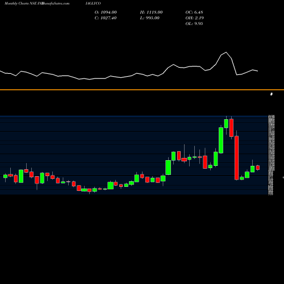Click the close price 'C: 1027.40'

[106, 18]
